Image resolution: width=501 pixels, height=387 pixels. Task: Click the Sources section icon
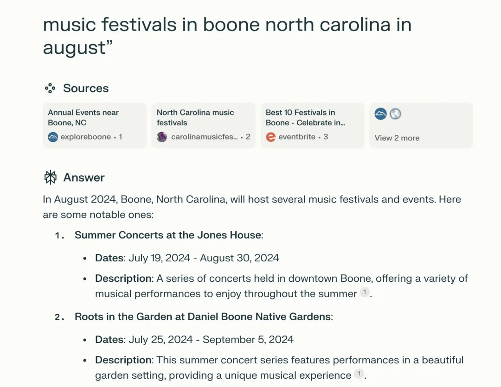(x=50, y=88)
